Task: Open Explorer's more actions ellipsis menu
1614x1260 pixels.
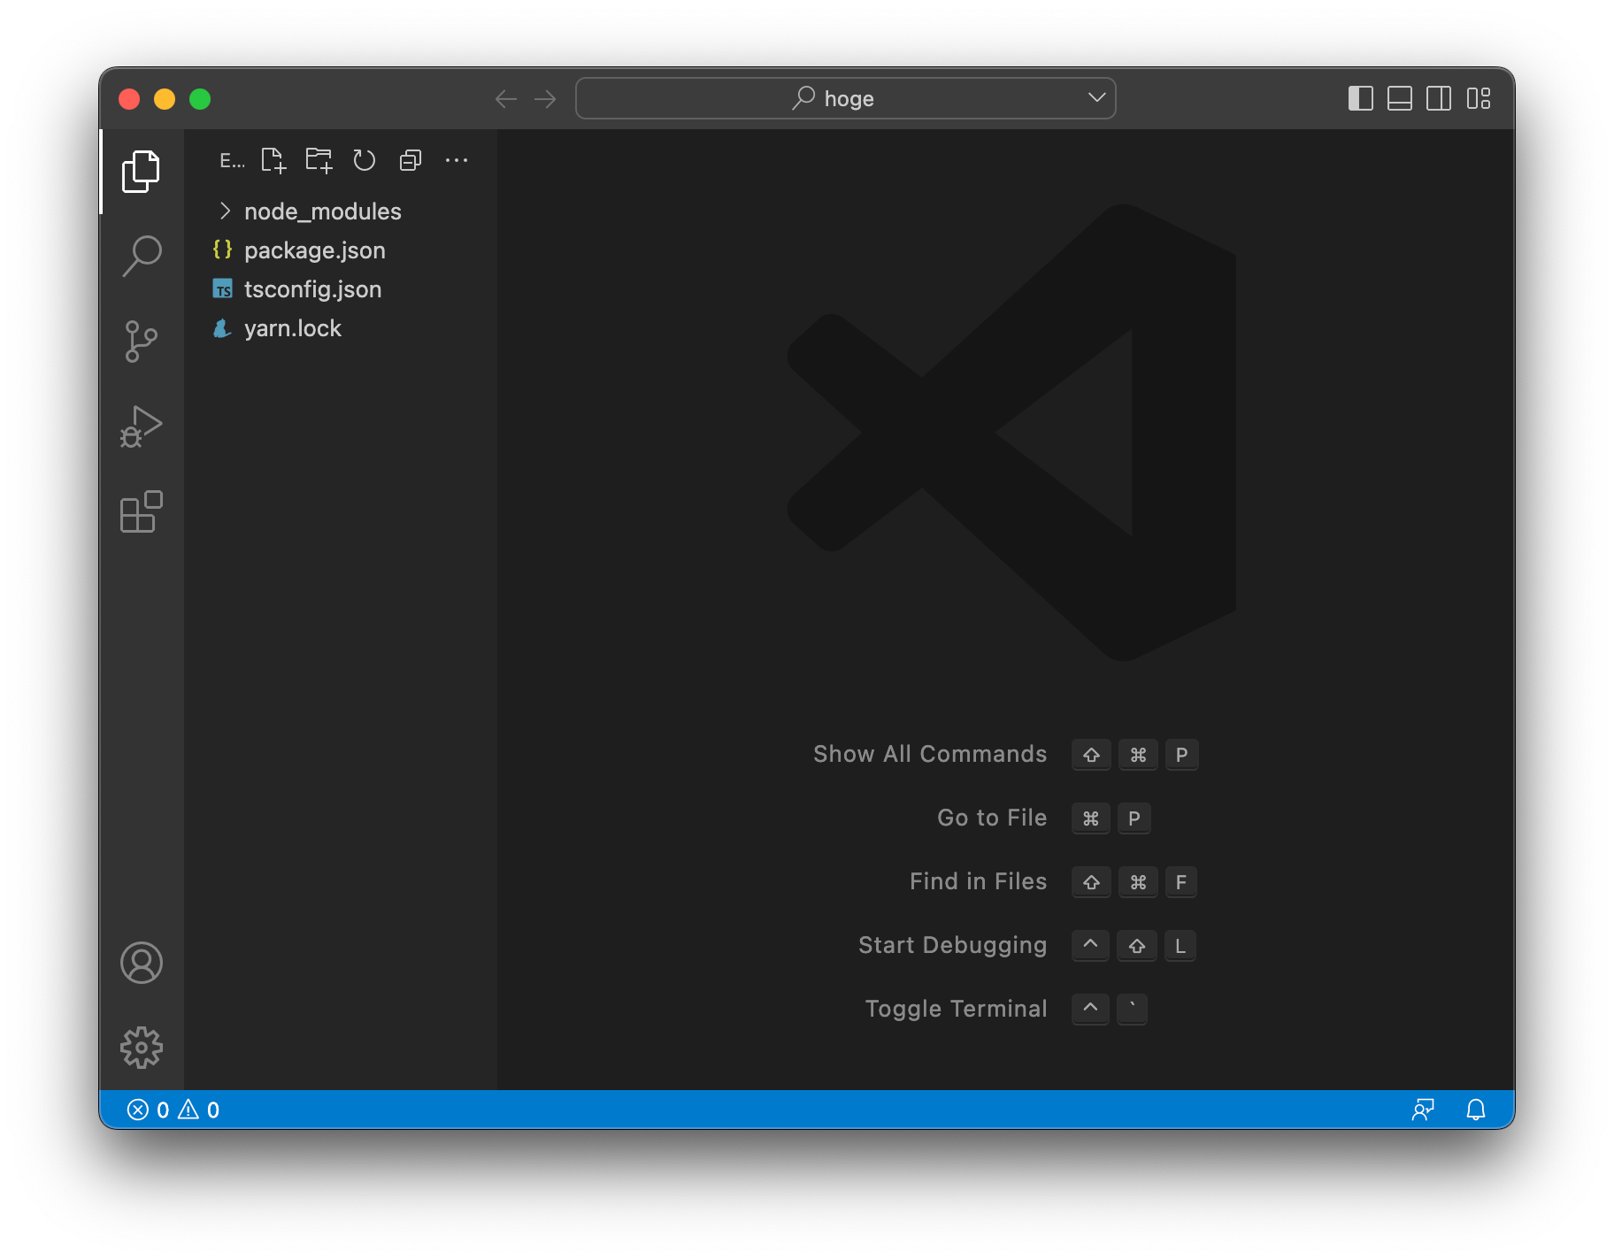Action: click(457, 160)
